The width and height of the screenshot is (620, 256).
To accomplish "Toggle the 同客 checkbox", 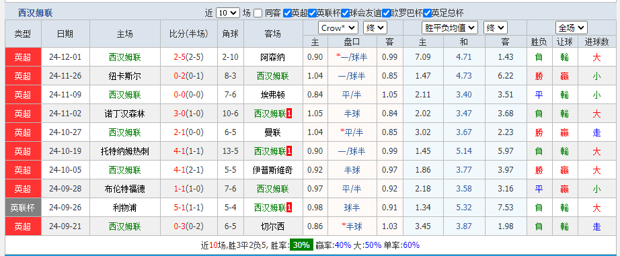I will [x=258, y=13].
